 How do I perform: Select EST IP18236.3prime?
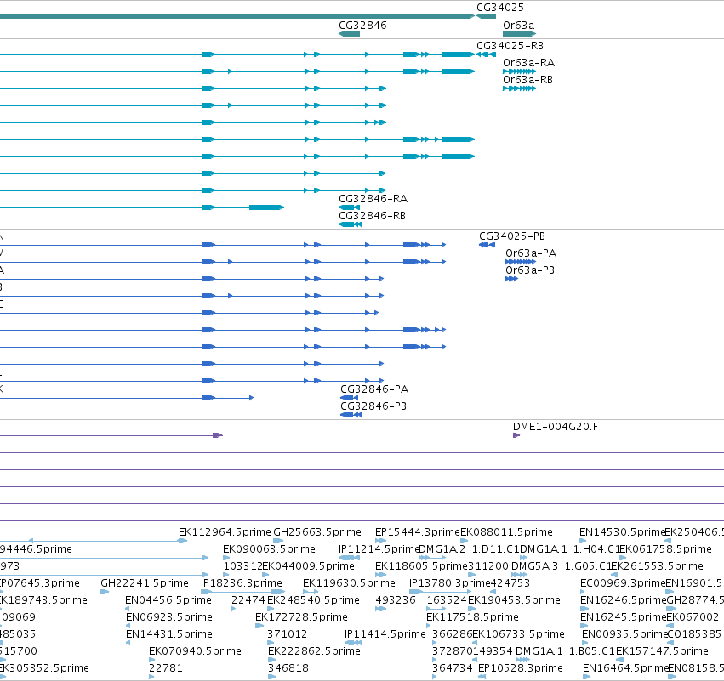pyautogui.click(x=242, y=583)
